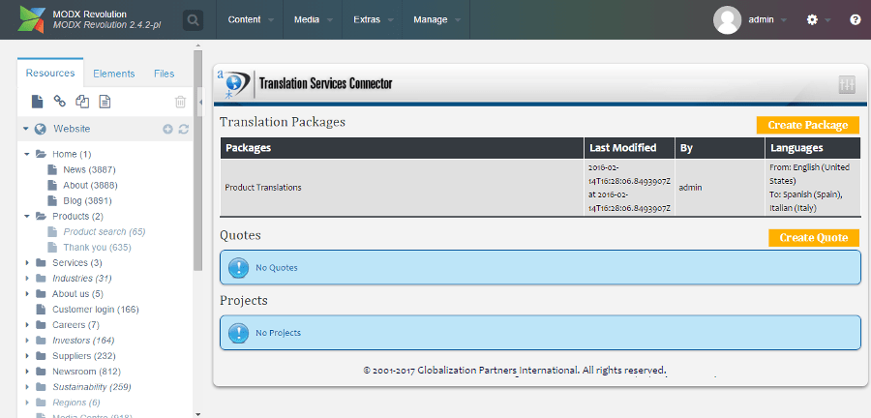Click the Last Modified column header

(x=630, y=148)
